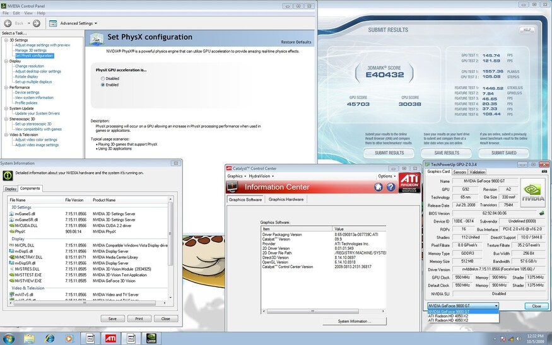
Task: Select the Enabled PhysX radio button
Action: [103, 85]
